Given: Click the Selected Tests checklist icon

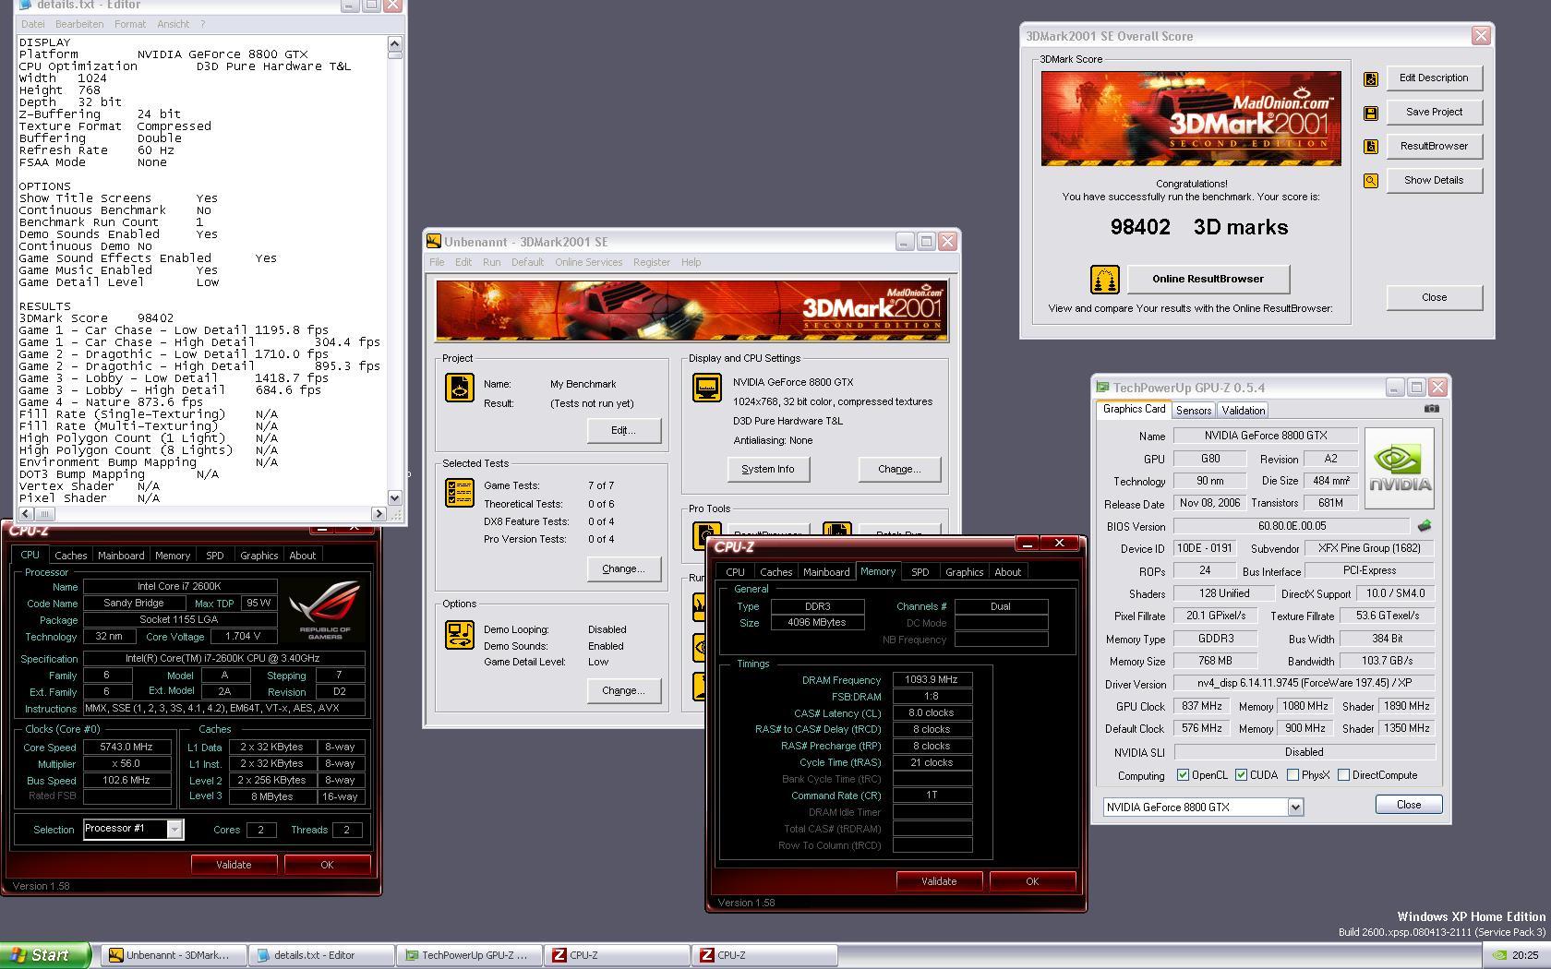Looking at the screenshot, I should tap(459, 493).
